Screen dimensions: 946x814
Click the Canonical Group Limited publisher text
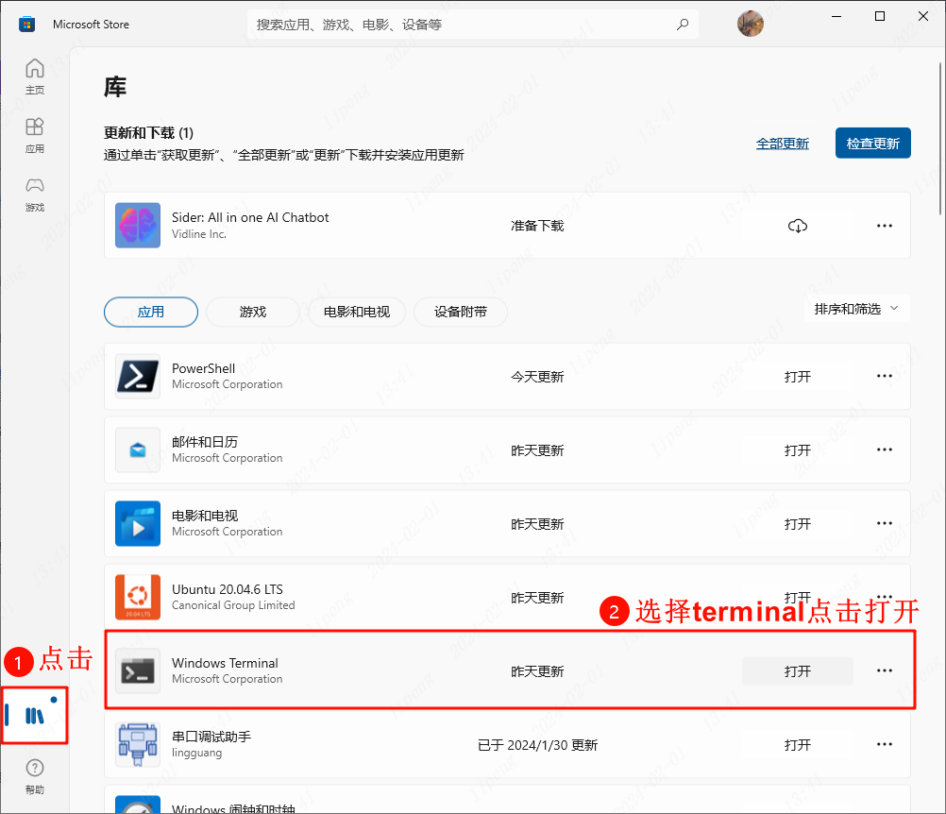(233, 605)
